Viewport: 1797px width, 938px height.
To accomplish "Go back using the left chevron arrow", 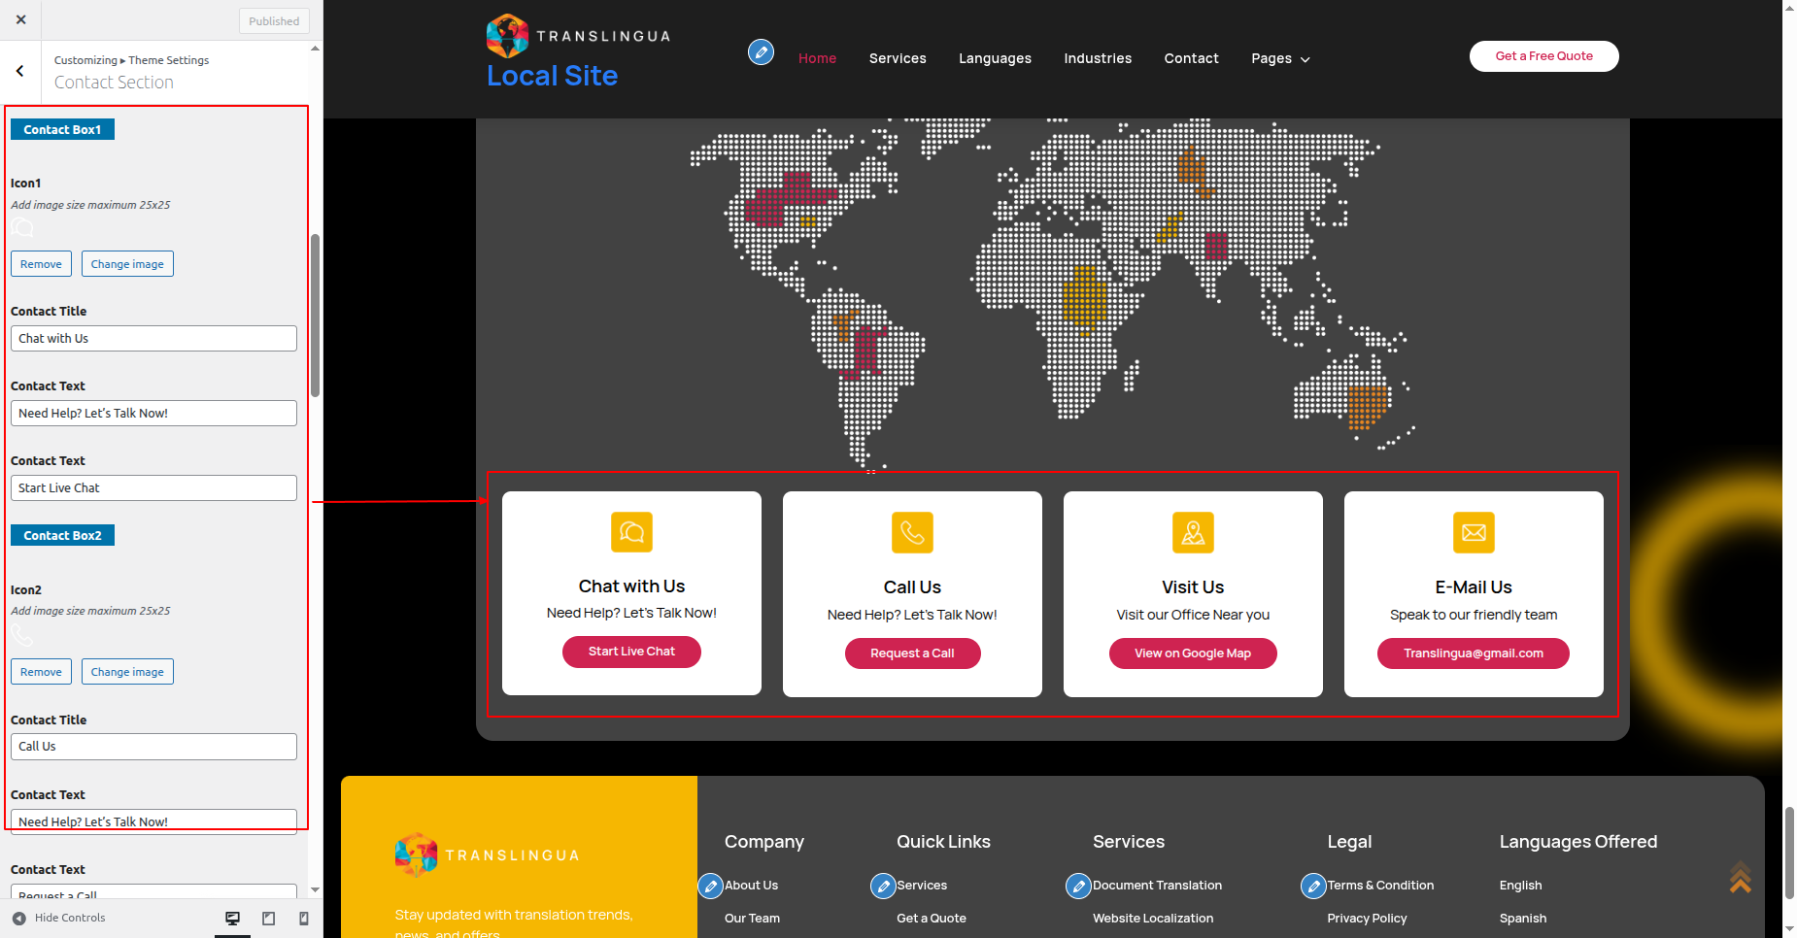I will (20, 71).
